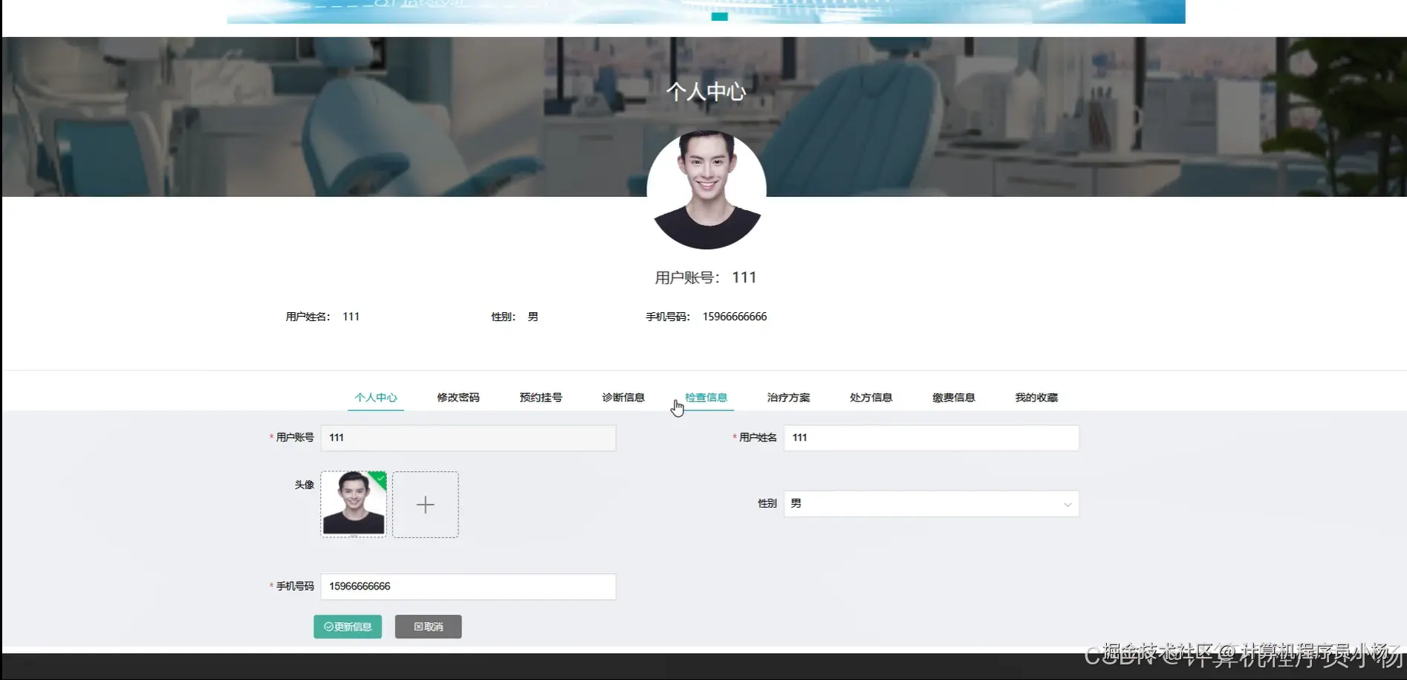
Task: Click the large circular profile photo
Action: (x=706, y=190)
